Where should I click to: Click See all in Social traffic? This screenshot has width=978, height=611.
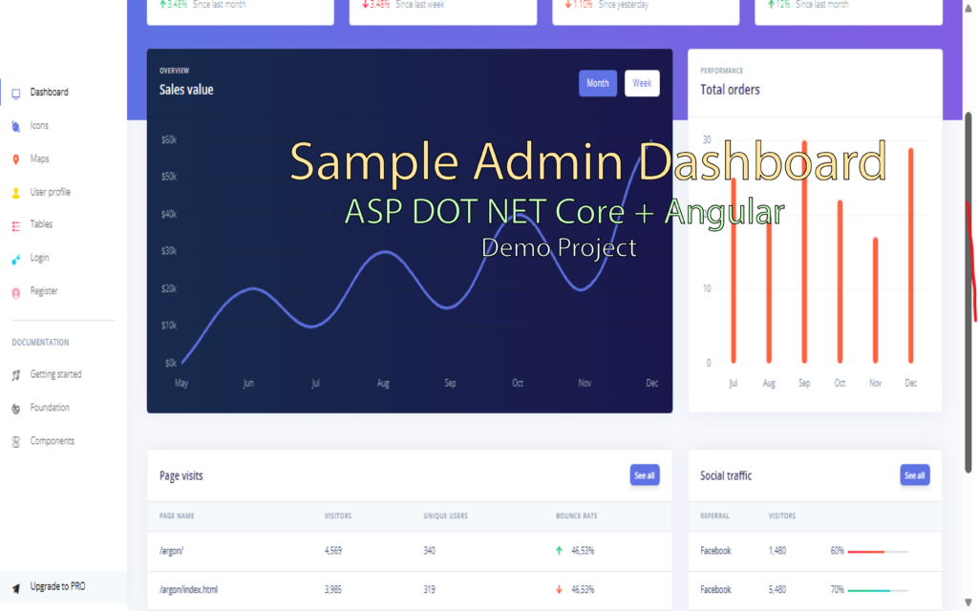(x=914, y=475)
